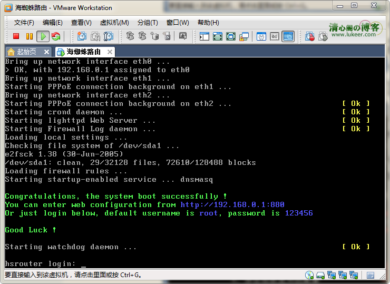Suspend the VM with the orange pause icon
Screen dimensions: 390x284
(30, 36)
